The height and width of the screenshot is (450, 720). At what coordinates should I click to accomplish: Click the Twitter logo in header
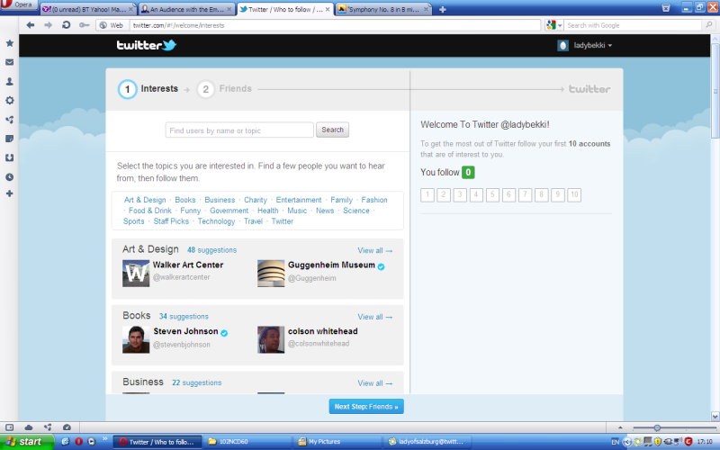coord(146,45)
